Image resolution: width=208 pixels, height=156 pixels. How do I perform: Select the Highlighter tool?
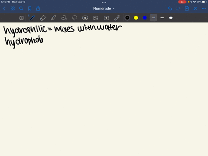tap(53, 18)
